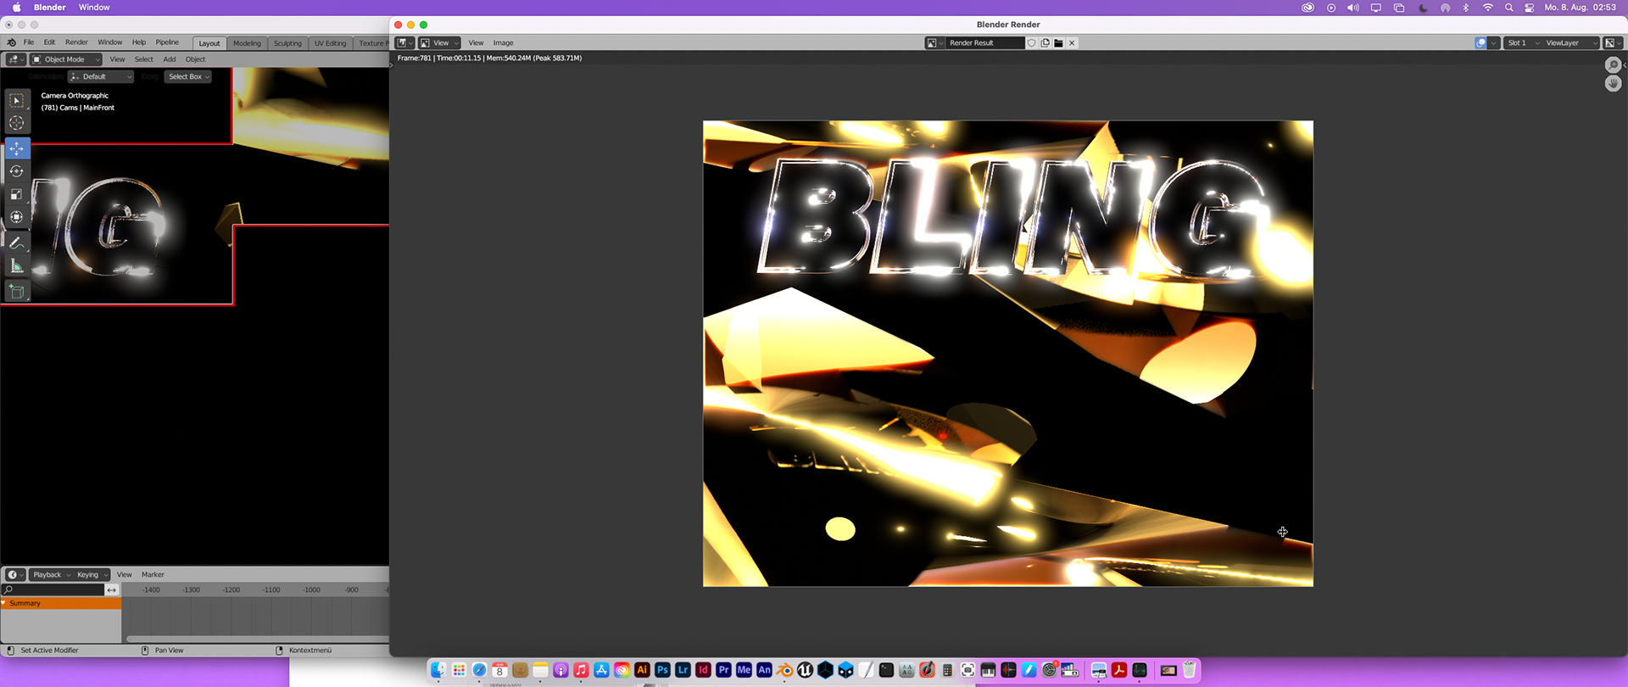Viewport: 1628px width, 687px height.
Task: Open the Pipeline menu
Action: coord(167,42)
